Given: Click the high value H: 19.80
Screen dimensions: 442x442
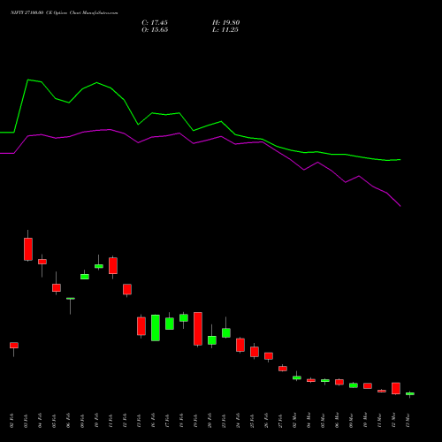Looking at the screenshot, I should coord(226,23).
